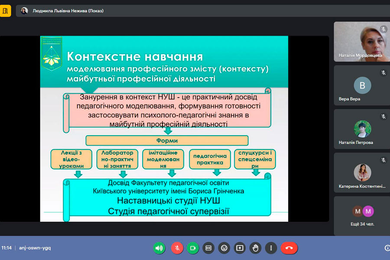
Task: Click the yellow app icon at top-left
Action: (x=6, y=11)
